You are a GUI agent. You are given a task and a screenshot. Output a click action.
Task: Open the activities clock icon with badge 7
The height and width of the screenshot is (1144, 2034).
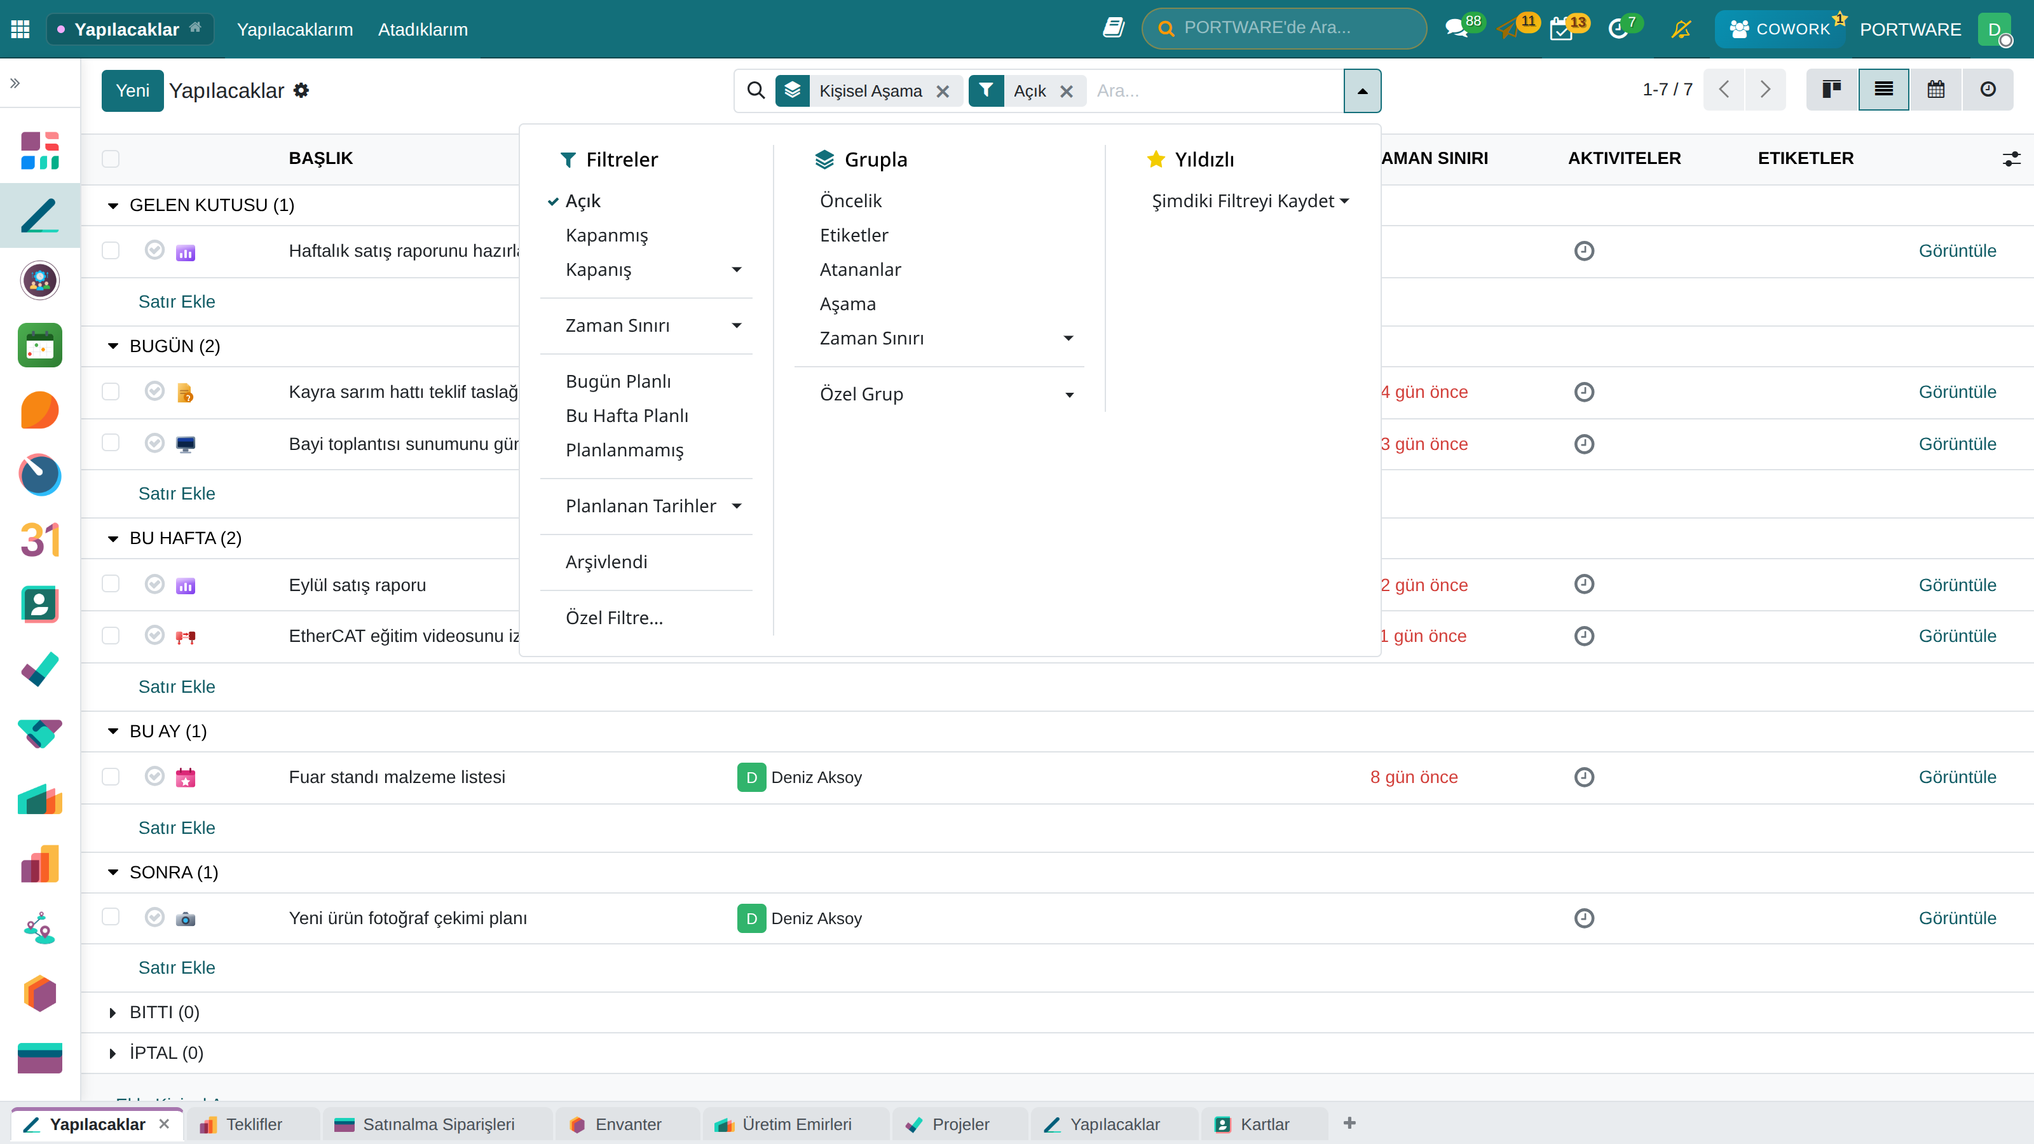[1618, 30]
